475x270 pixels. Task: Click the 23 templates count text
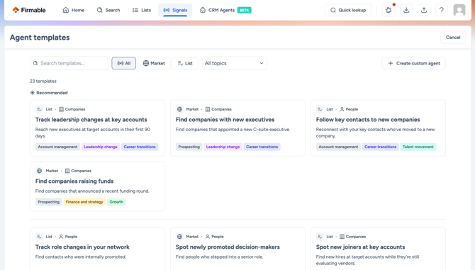[43, 81]
